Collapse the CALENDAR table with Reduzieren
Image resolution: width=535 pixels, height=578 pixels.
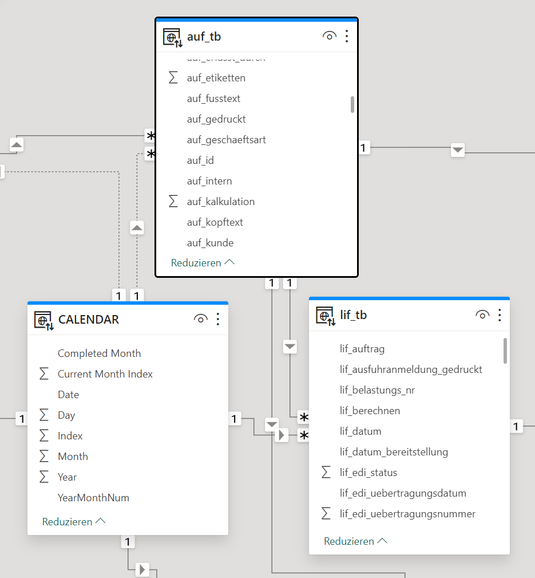click(74, 522)
